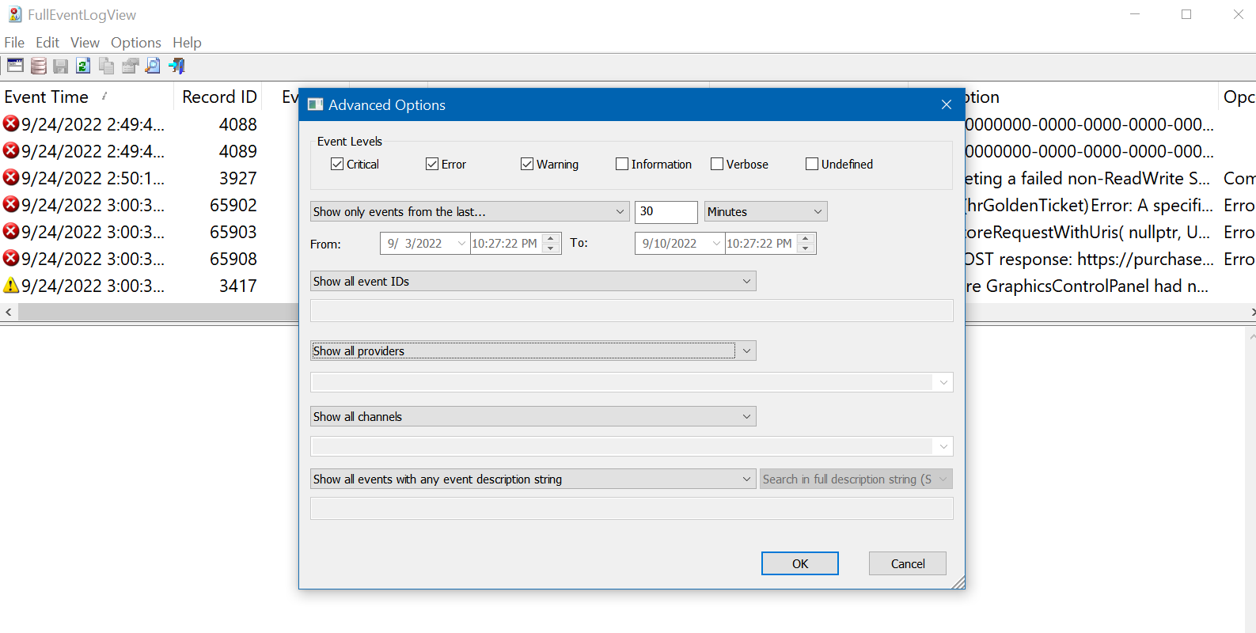Click the FullEventLogView title bar app icon
Viewport: 1256px width, 633px height.
(15, 14)
